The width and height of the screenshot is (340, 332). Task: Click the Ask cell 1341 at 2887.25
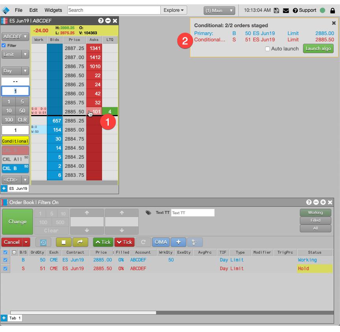(x=94, y=48)
